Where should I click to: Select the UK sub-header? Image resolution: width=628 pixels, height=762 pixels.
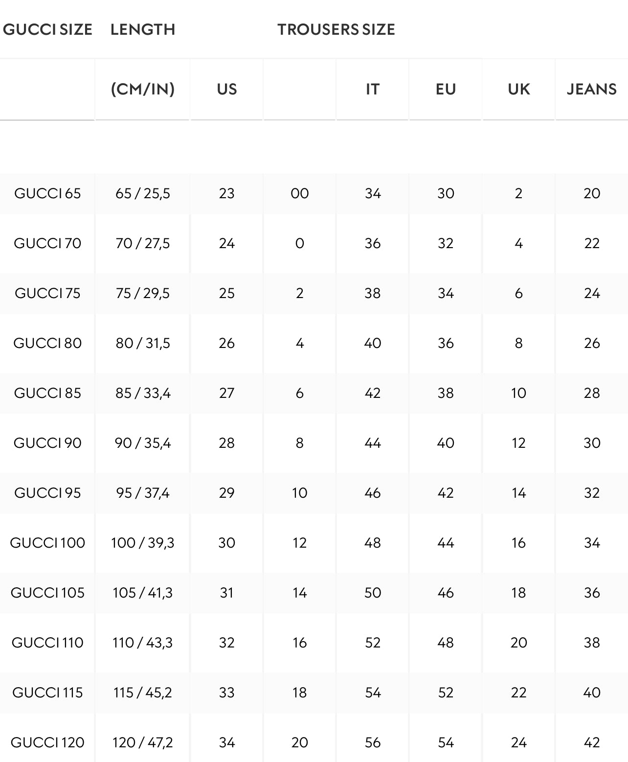tap(519, 89)
